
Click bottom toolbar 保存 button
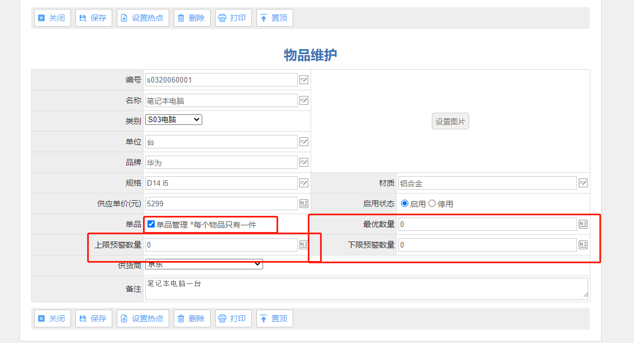[93, 318]
